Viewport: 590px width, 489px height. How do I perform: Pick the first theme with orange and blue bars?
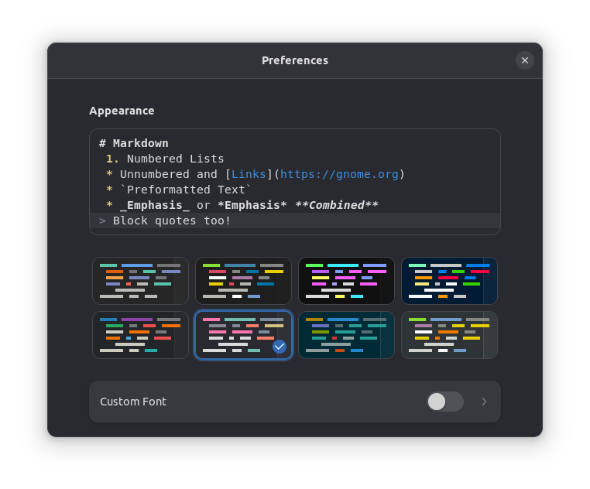(x=140, y=281)
